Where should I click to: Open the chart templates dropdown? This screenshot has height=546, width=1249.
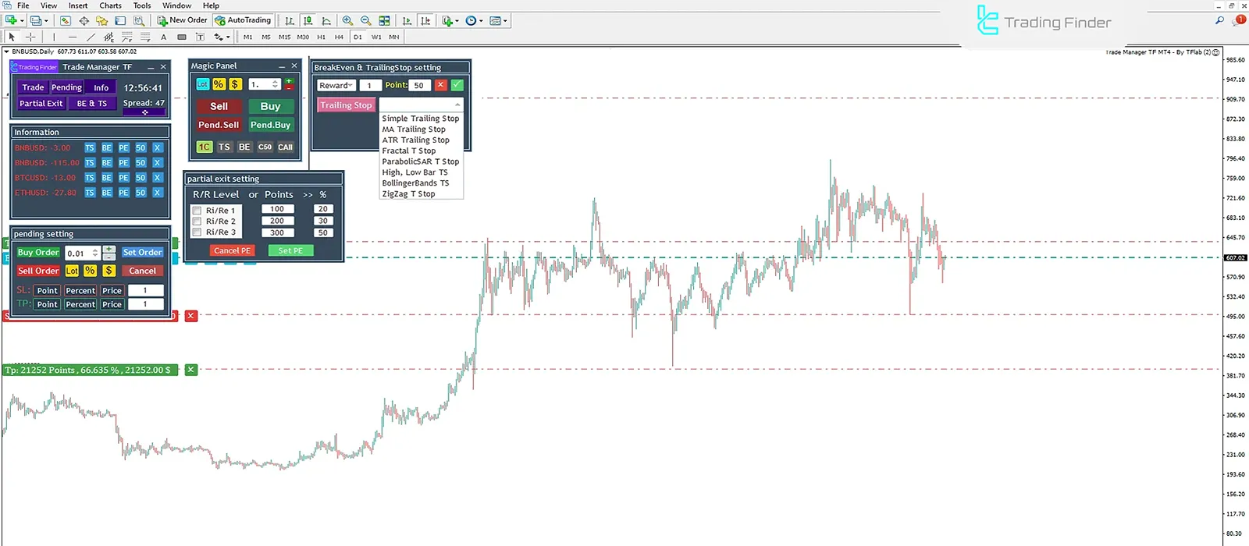(498, 21)
